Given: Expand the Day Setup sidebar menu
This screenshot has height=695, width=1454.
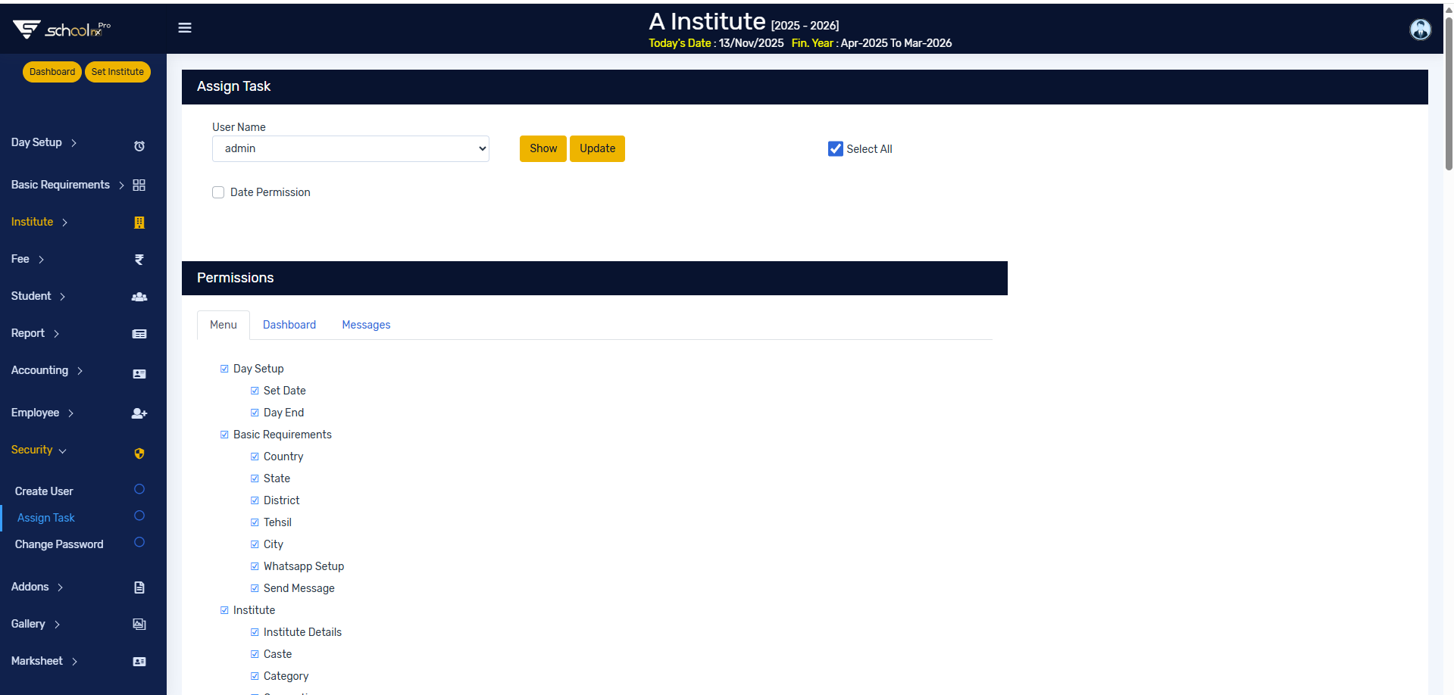Looking at the screenshot, I should [44, 142].
